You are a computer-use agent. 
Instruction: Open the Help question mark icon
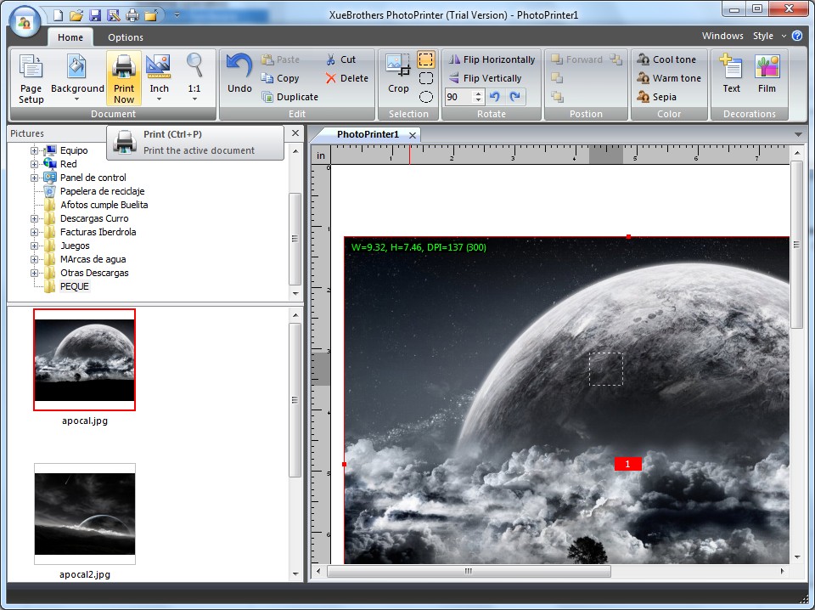pyautogui.click(x=797, y=36)
